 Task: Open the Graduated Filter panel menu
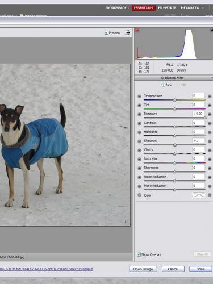(x=212, y=78)
